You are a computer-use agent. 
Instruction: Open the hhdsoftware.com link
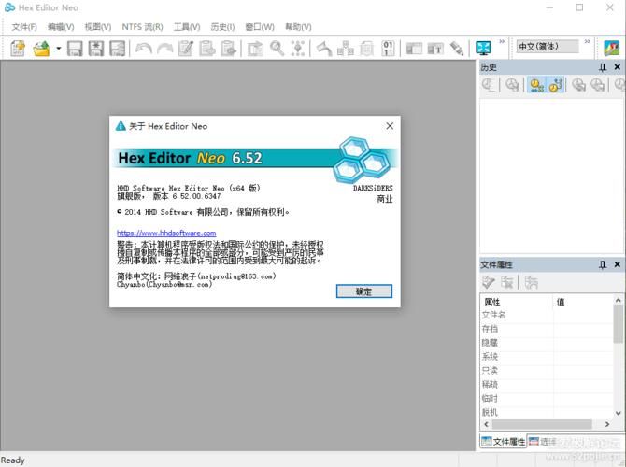coord(166,233)
